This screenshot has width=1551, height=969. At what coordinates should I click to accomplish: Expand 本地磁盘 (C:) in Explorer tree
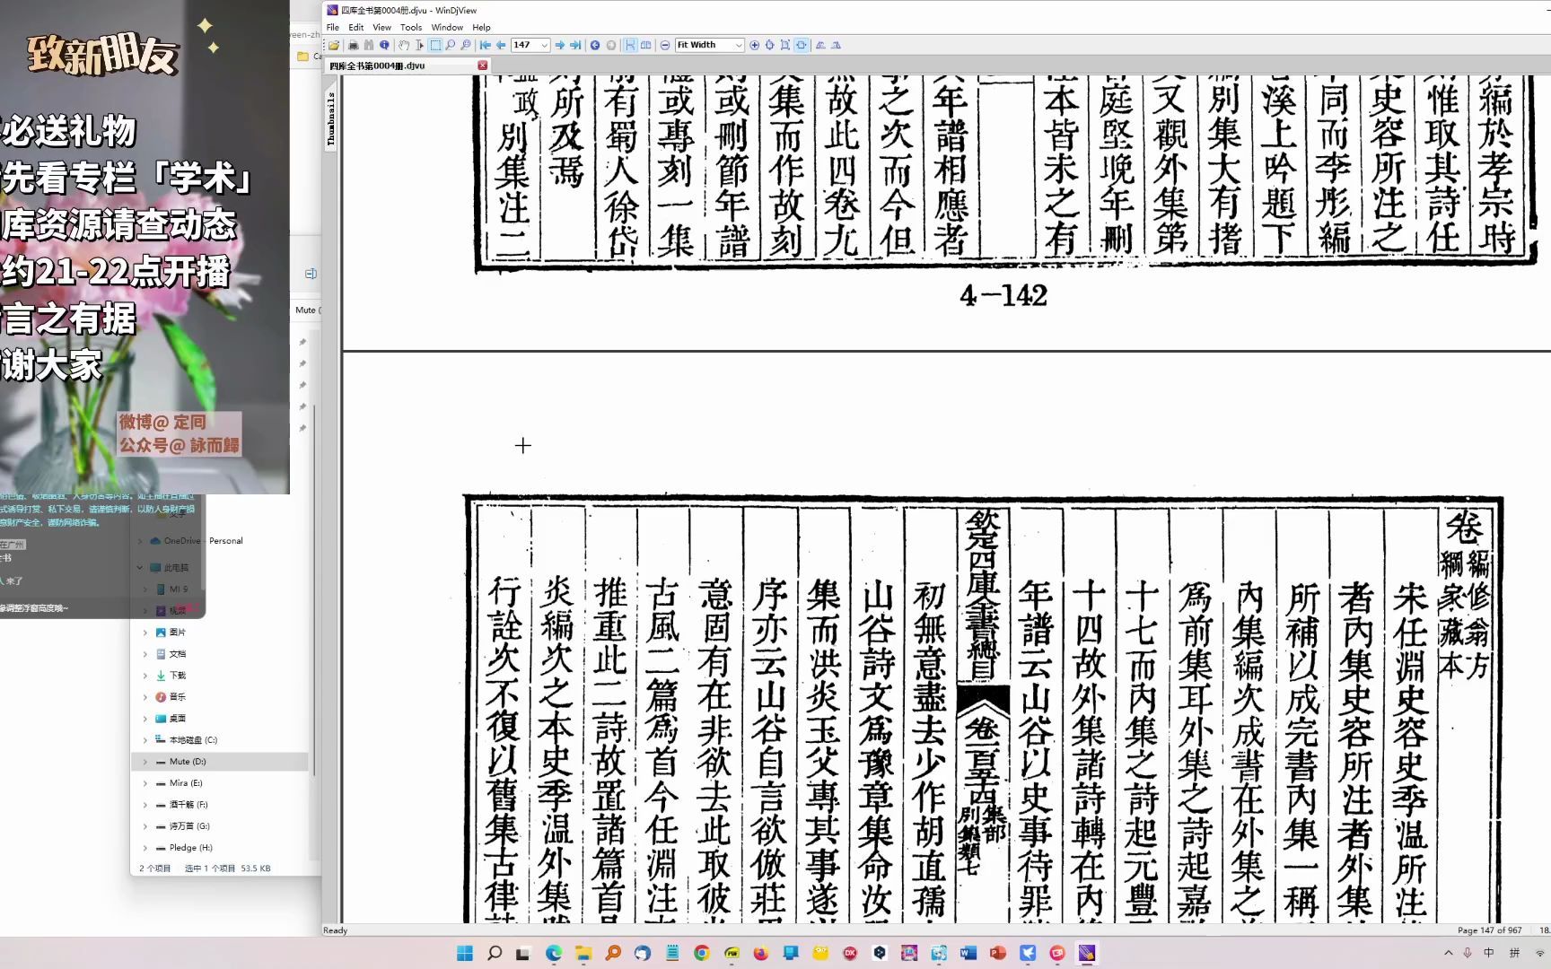click(145, 740)
